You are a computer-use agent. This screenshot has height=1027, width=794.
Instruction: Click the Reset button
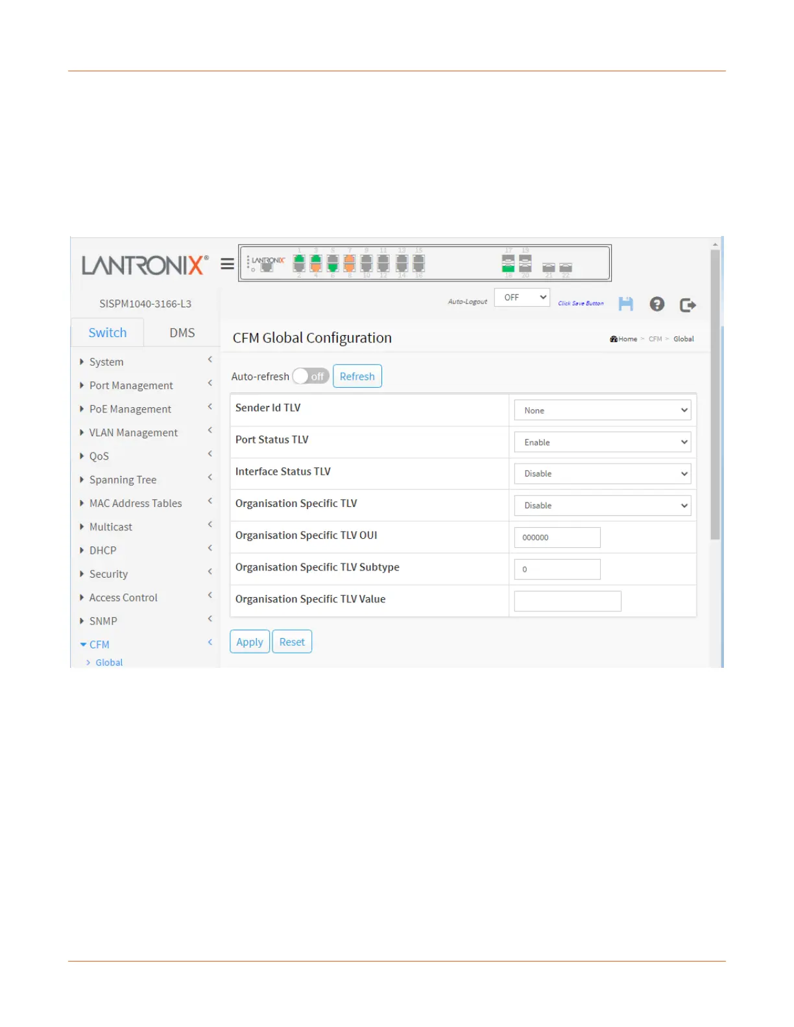point(292,642)
